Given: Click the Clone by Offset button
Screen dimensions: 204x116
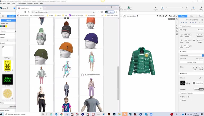Looking at the screenshot, I should [192, 62].
